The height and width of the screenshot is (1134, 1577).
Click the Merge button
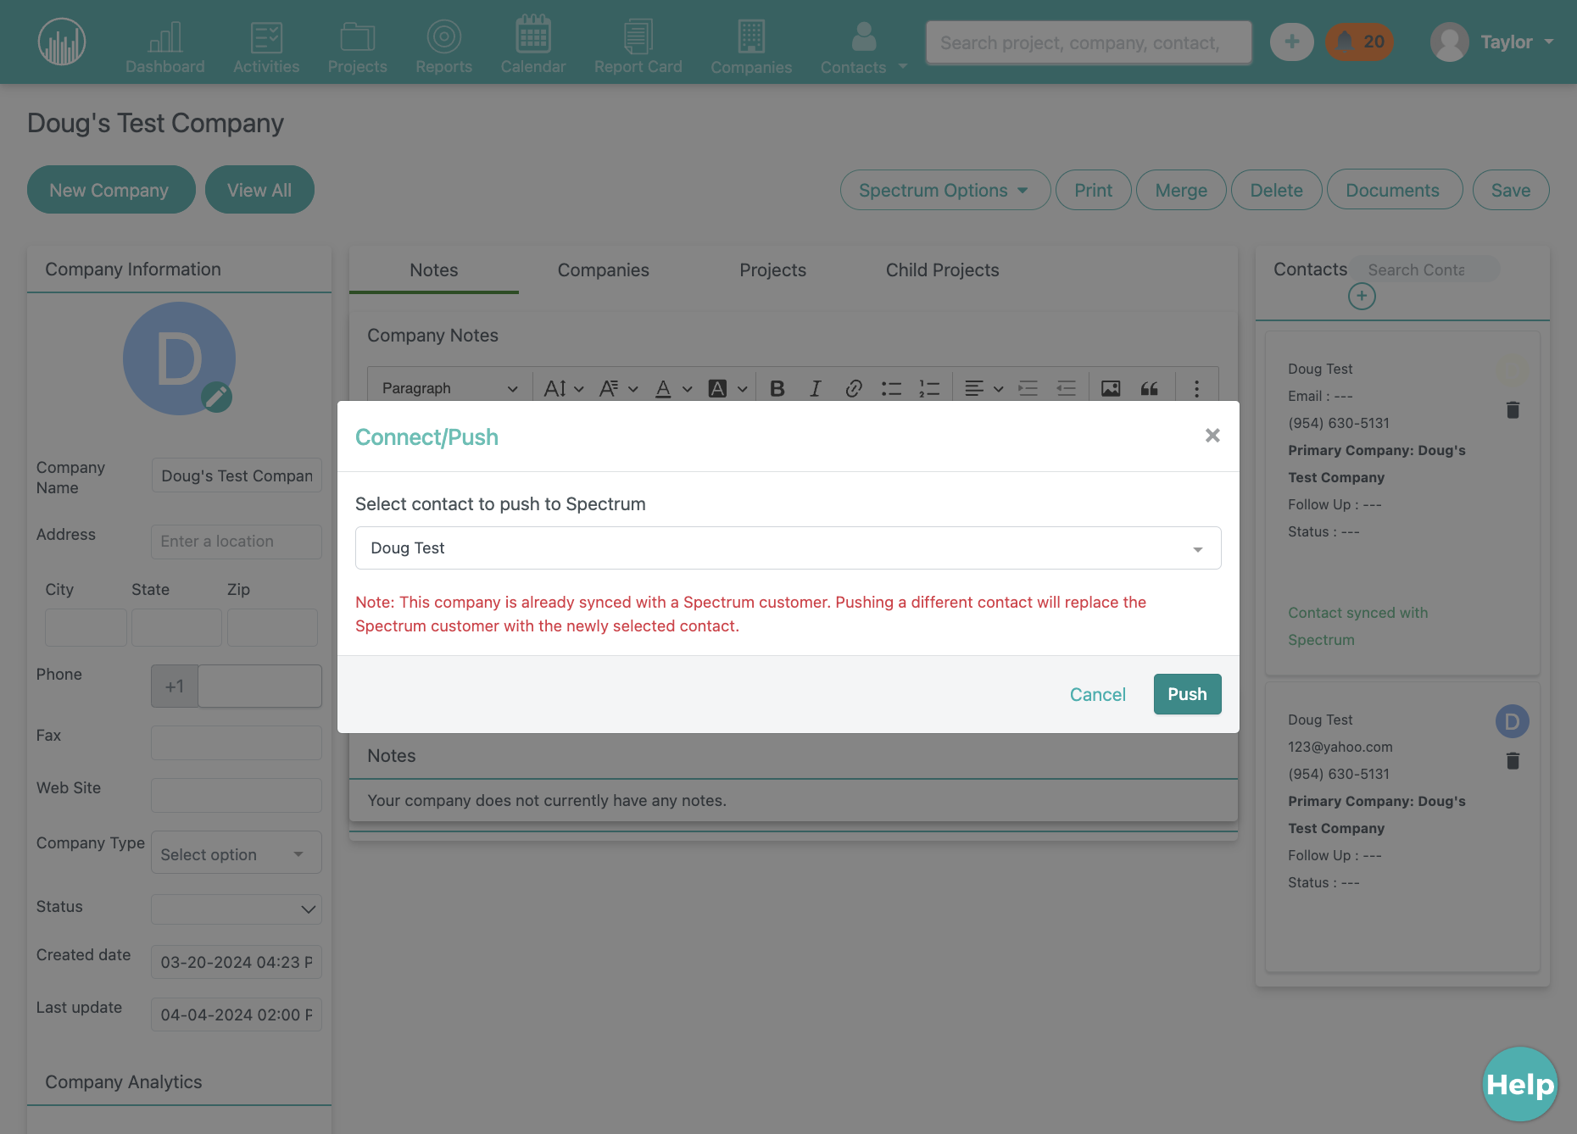1181,190
